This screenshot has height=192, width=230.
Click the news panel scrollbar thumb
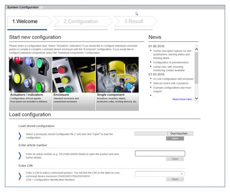pyautogui.click(x=196, y=68)
